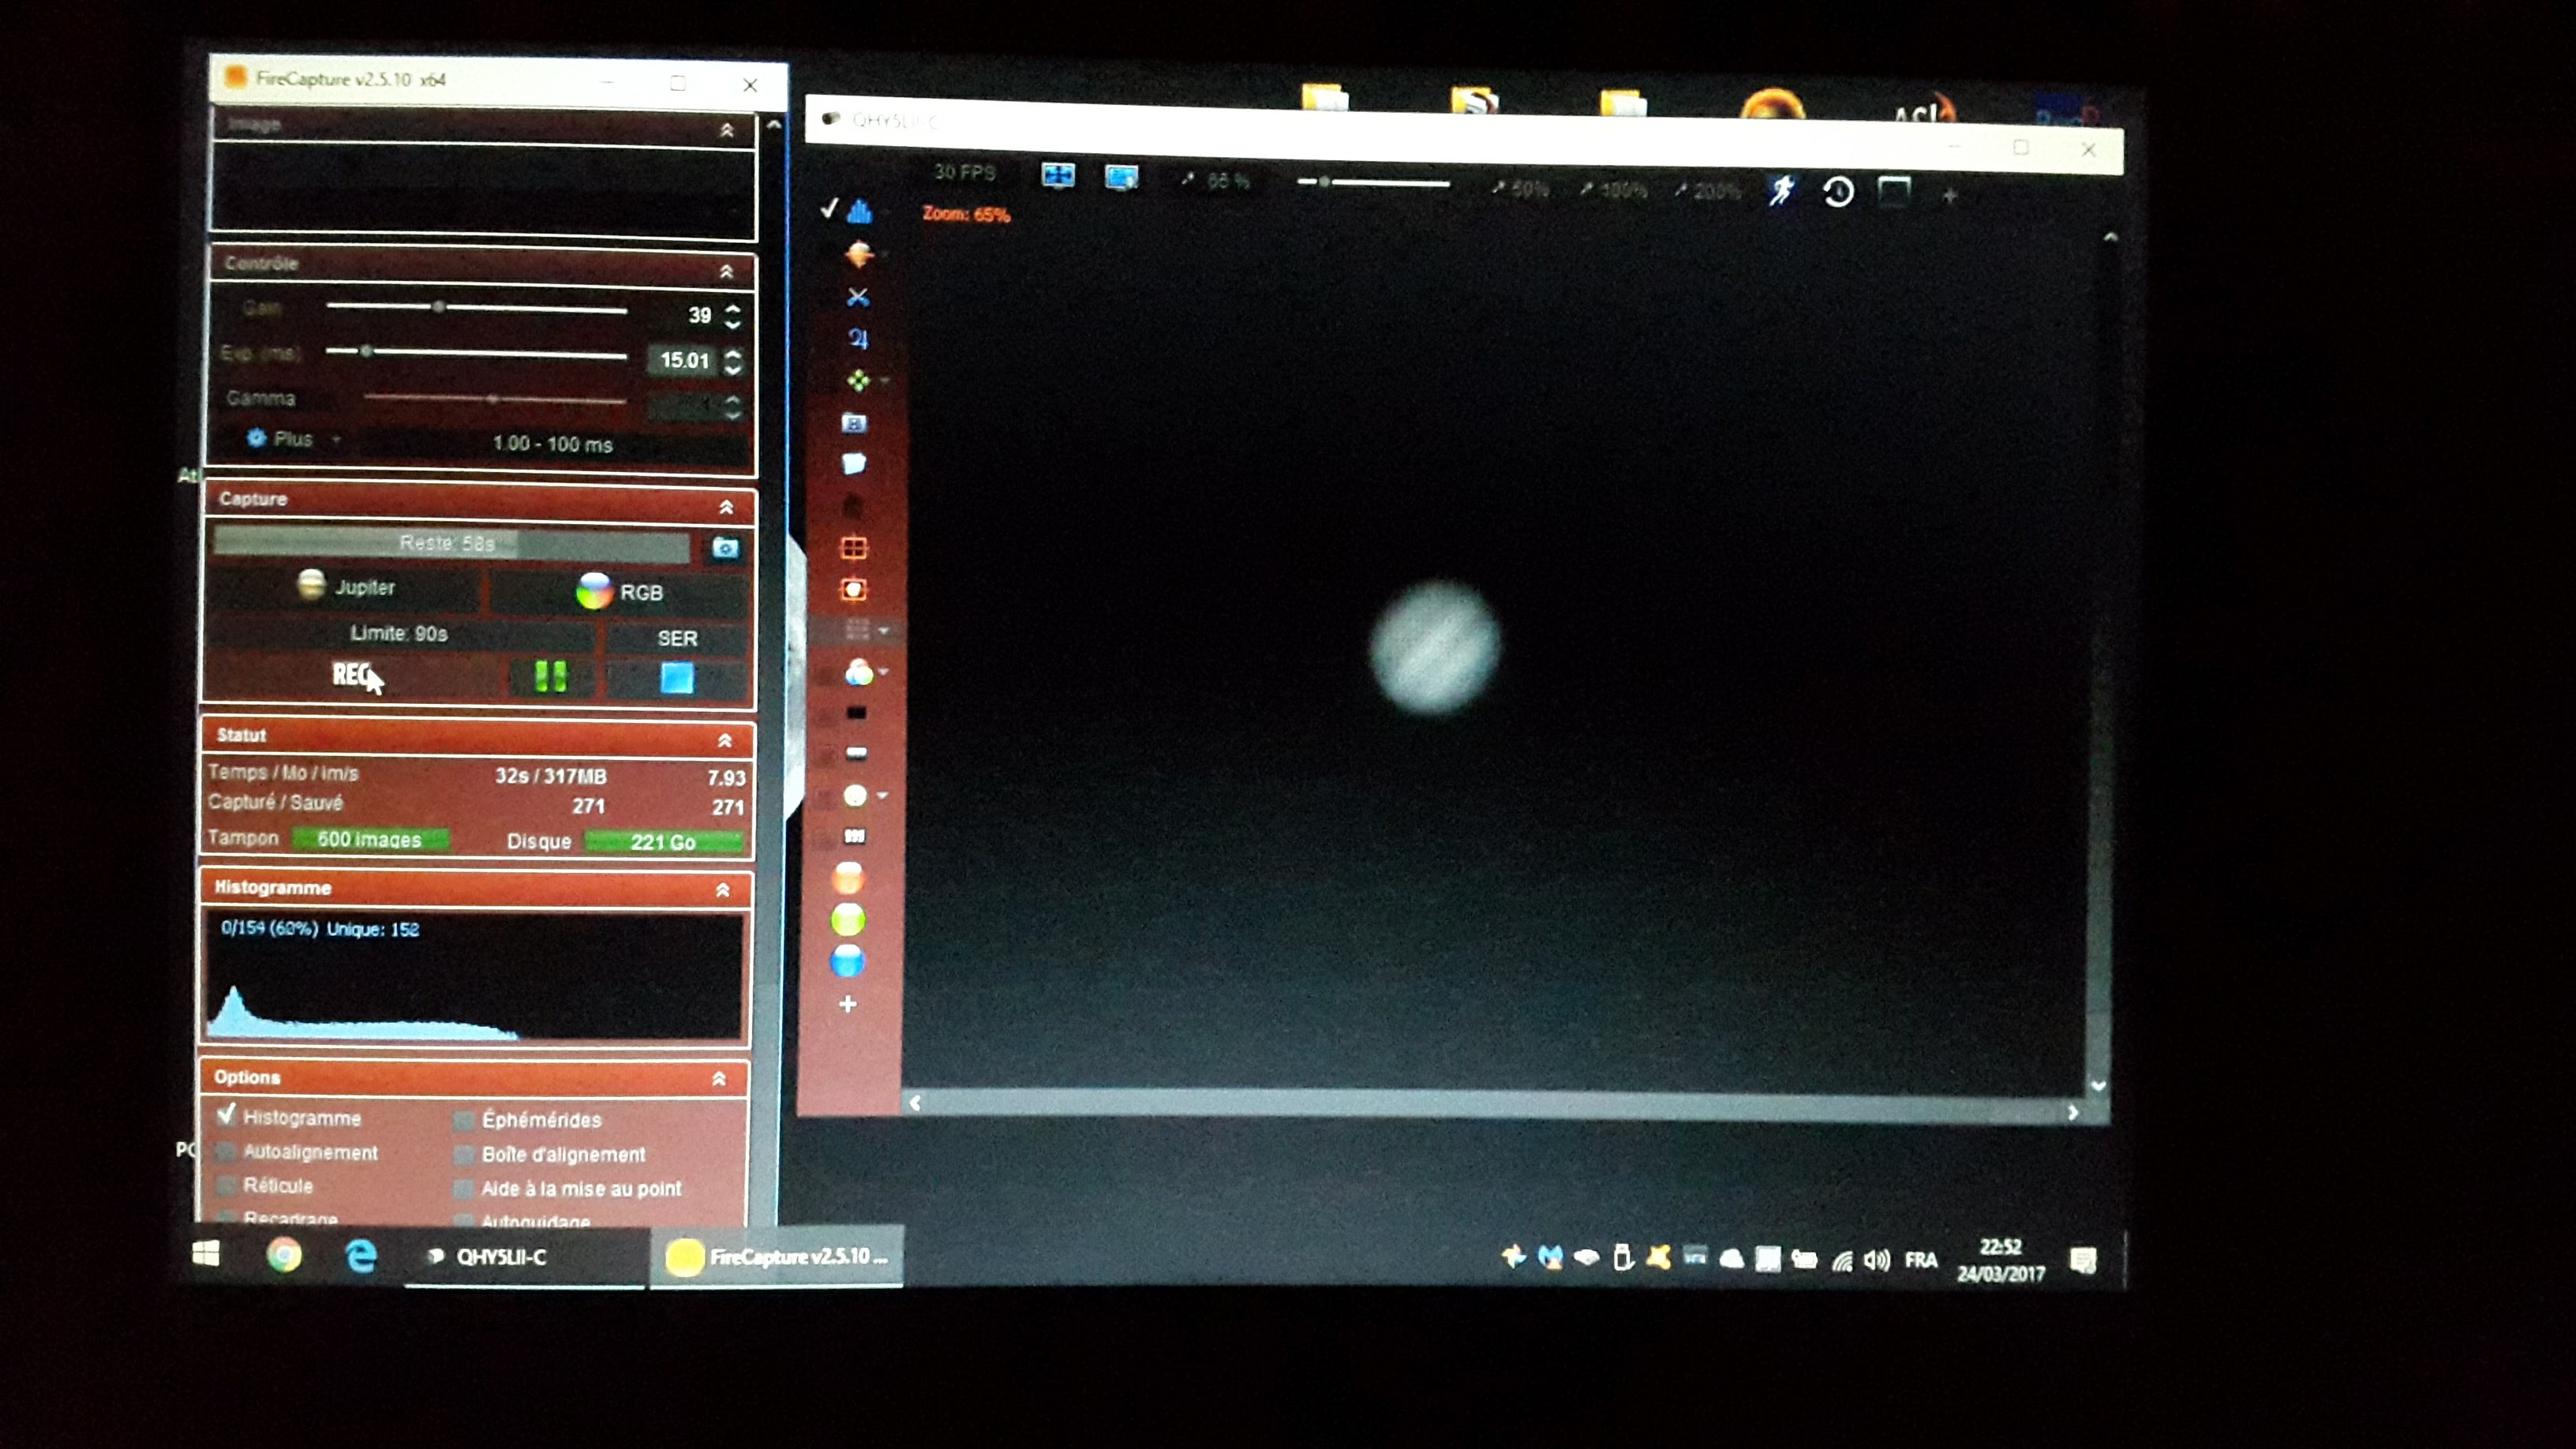Click the blue filter sphere icon
Image resolution: width=2576 pixels, height=1449 pixels.
tap(848, 961)
